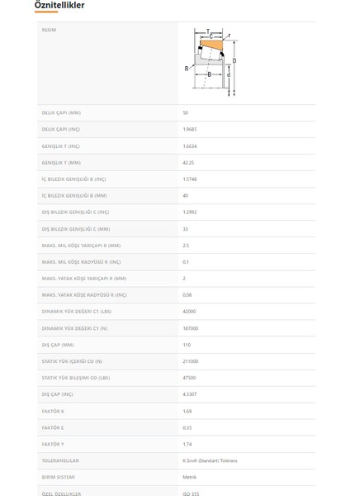Image resolution: width=350 pixels, height=496 pixels.
Task: Select the Delik Çapı (MM) value 50
Action: (186, 112)
